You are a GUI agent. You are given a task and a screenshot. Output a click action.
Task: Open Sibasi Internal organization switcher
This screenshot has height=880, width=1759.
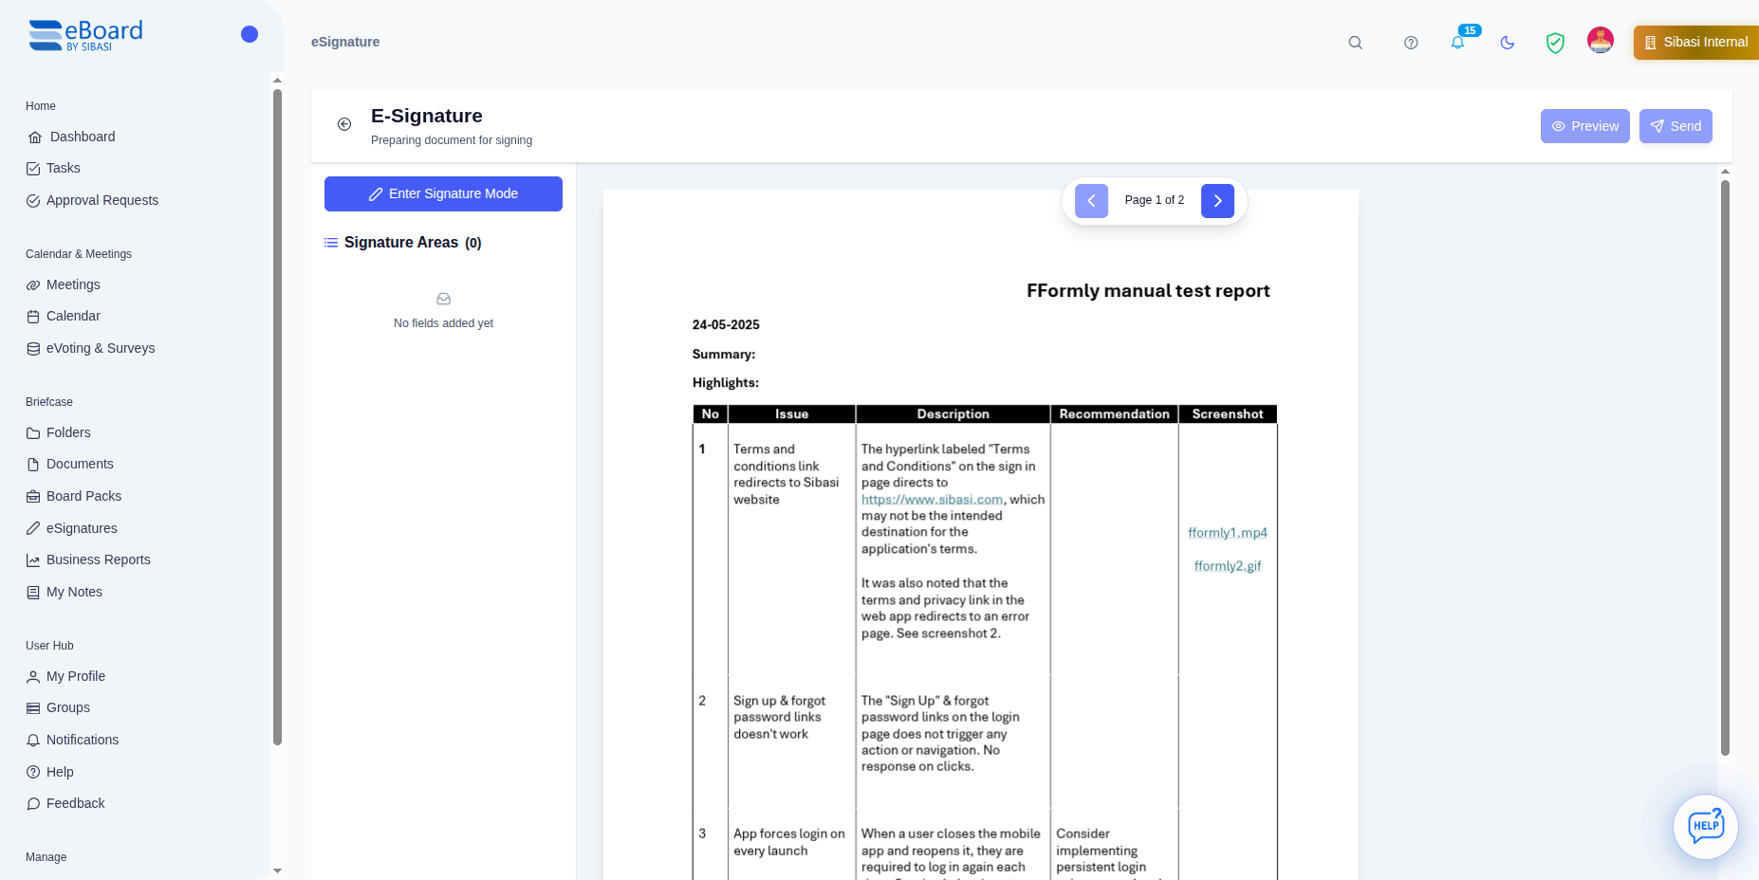(x=1695, y=43)
